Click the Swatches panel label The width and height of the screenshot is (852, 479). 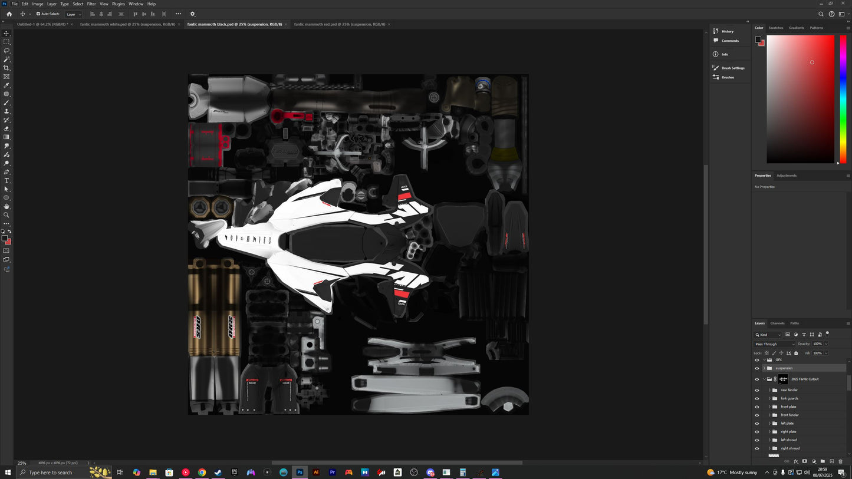pos(775,28)
